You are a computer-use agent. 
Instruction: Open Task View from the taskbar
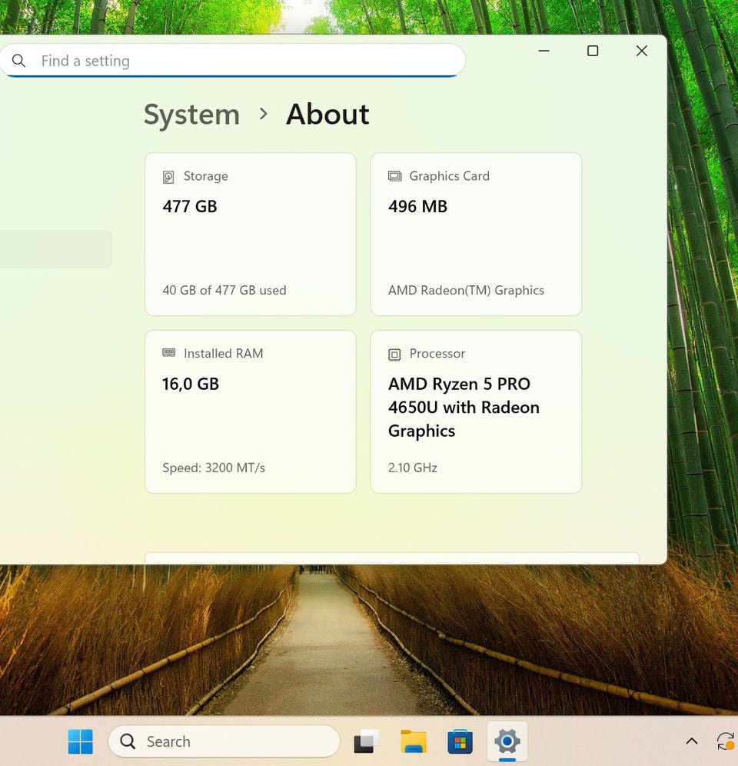point(367,741)
